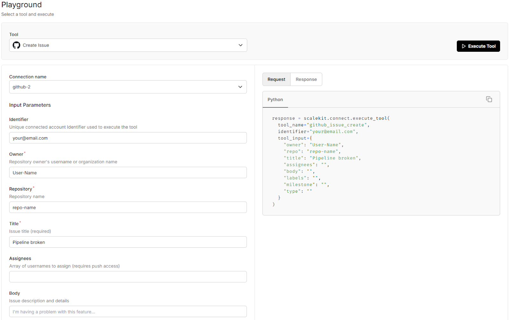This screenshot has height=320, width=509.
Task: Switch to the Response tab
Action: pos(306,79)
